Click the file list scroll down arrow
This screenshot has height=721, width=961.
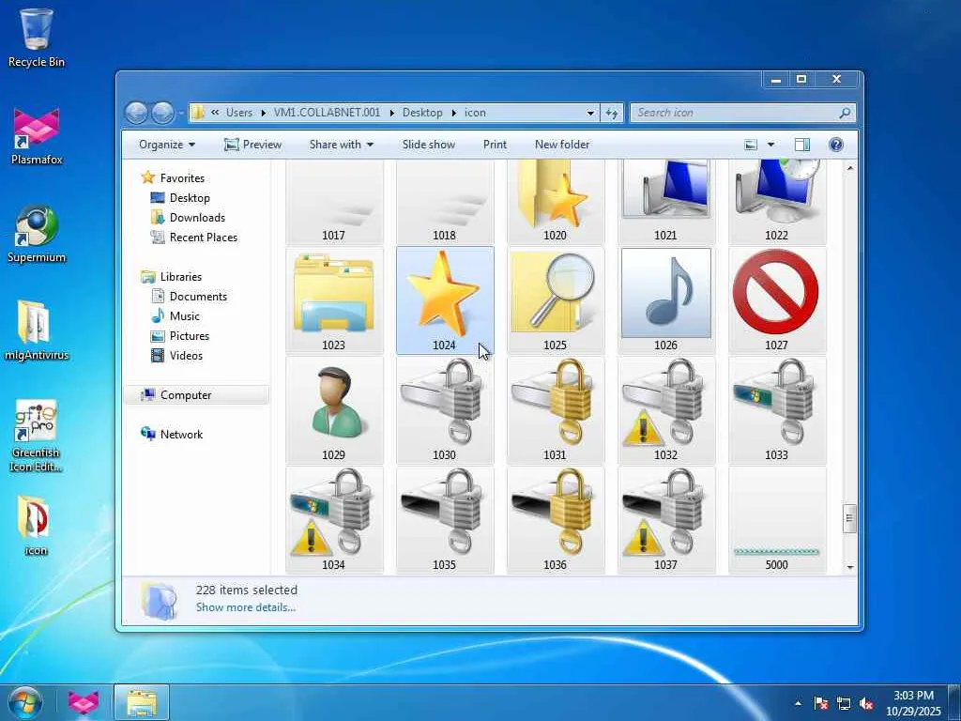tap(849, 567)
